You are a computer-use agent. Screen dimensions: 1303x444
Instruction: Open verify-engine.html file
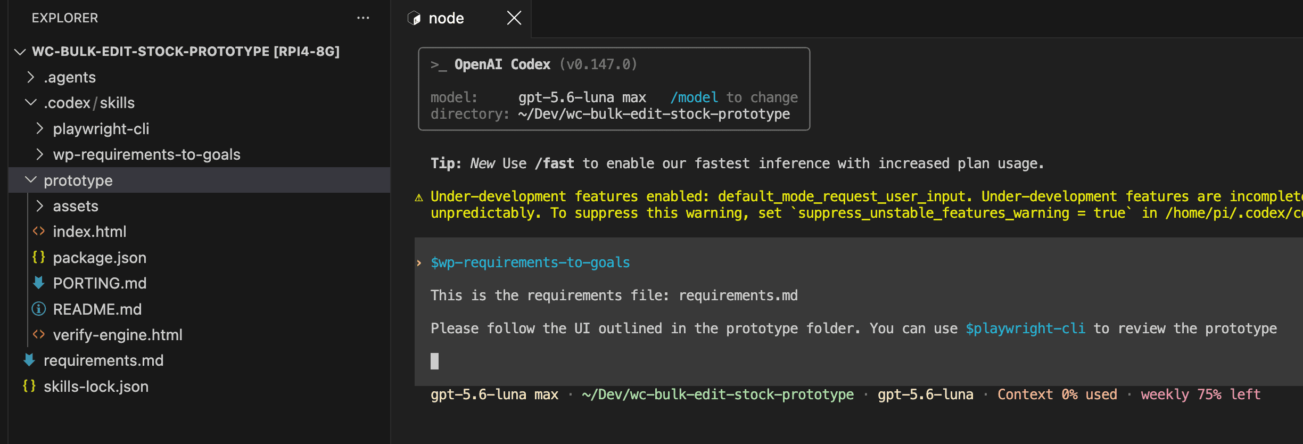[x=118, y=335]
